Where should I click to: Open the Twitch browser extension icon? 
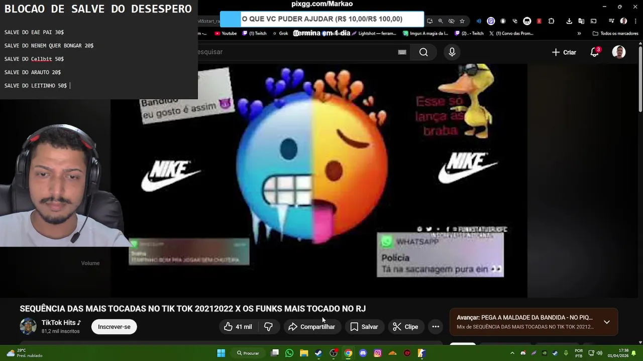click(x=491, y=21)
